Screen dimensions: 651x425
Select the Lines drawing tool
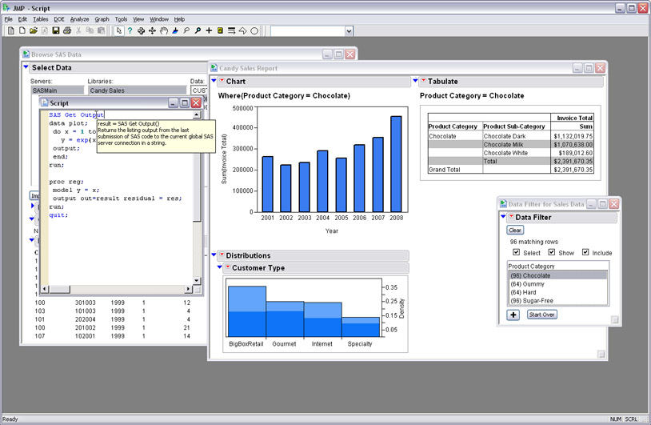(232, 30)
